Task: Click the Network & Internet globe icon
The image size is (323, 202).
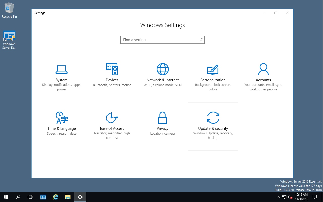Action: point(163,69)
